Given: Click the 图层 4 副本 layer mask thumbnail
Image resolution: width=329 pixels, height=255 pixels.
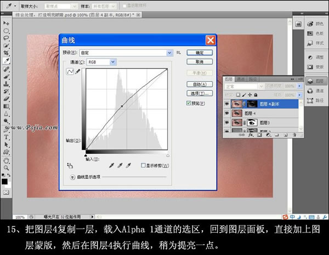Looking at the screenshot, I should [x=252, y=104].
